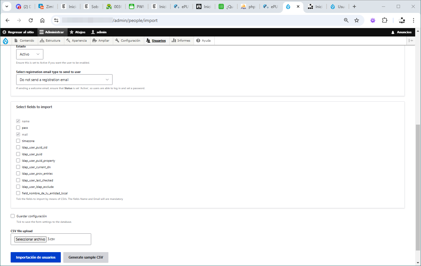Click the Drupal drop logo in admin toolbar

pos(5,41)
